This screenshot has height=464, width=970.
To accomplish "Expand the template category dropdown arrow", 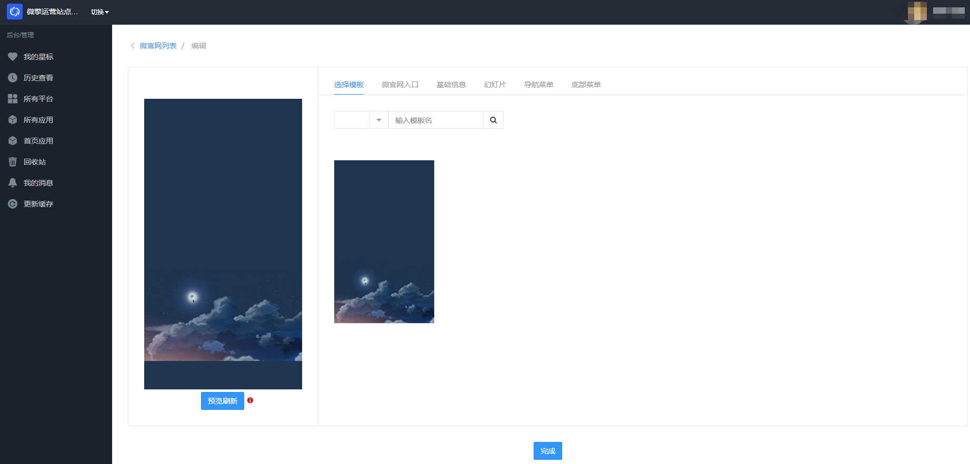I will tap(379, 120).
